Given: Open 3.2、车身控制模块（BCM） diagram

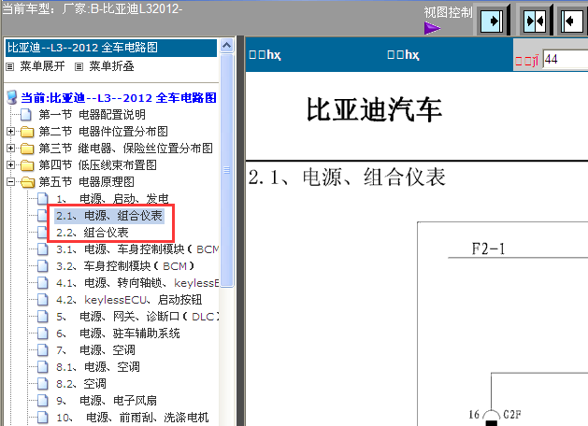Looking at the screenshot, I should click(x=125, y=266).
